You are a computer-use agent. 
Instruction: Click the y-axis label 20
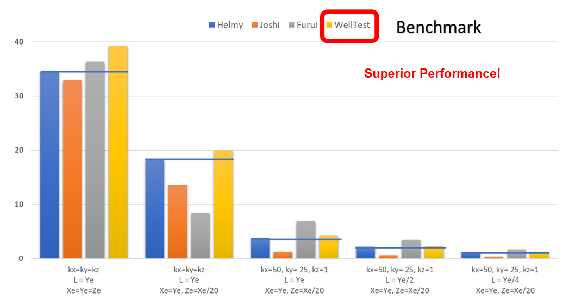(x=20, y=150)
